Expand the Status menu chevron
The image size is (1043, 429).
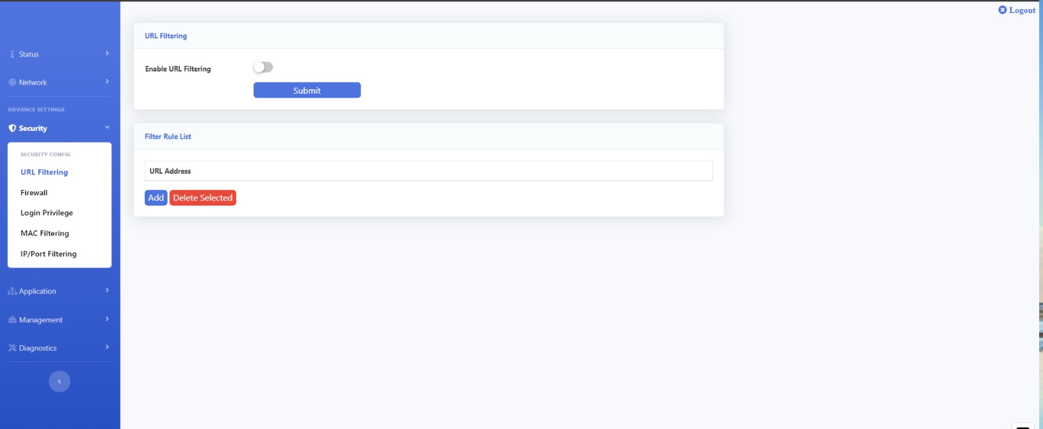click(x=107, y=53)
